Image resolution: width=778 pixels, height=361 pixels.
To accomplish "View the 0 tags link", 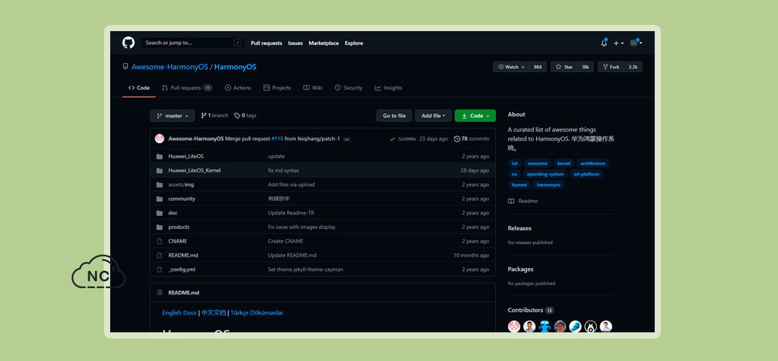I will click(245, 116).
